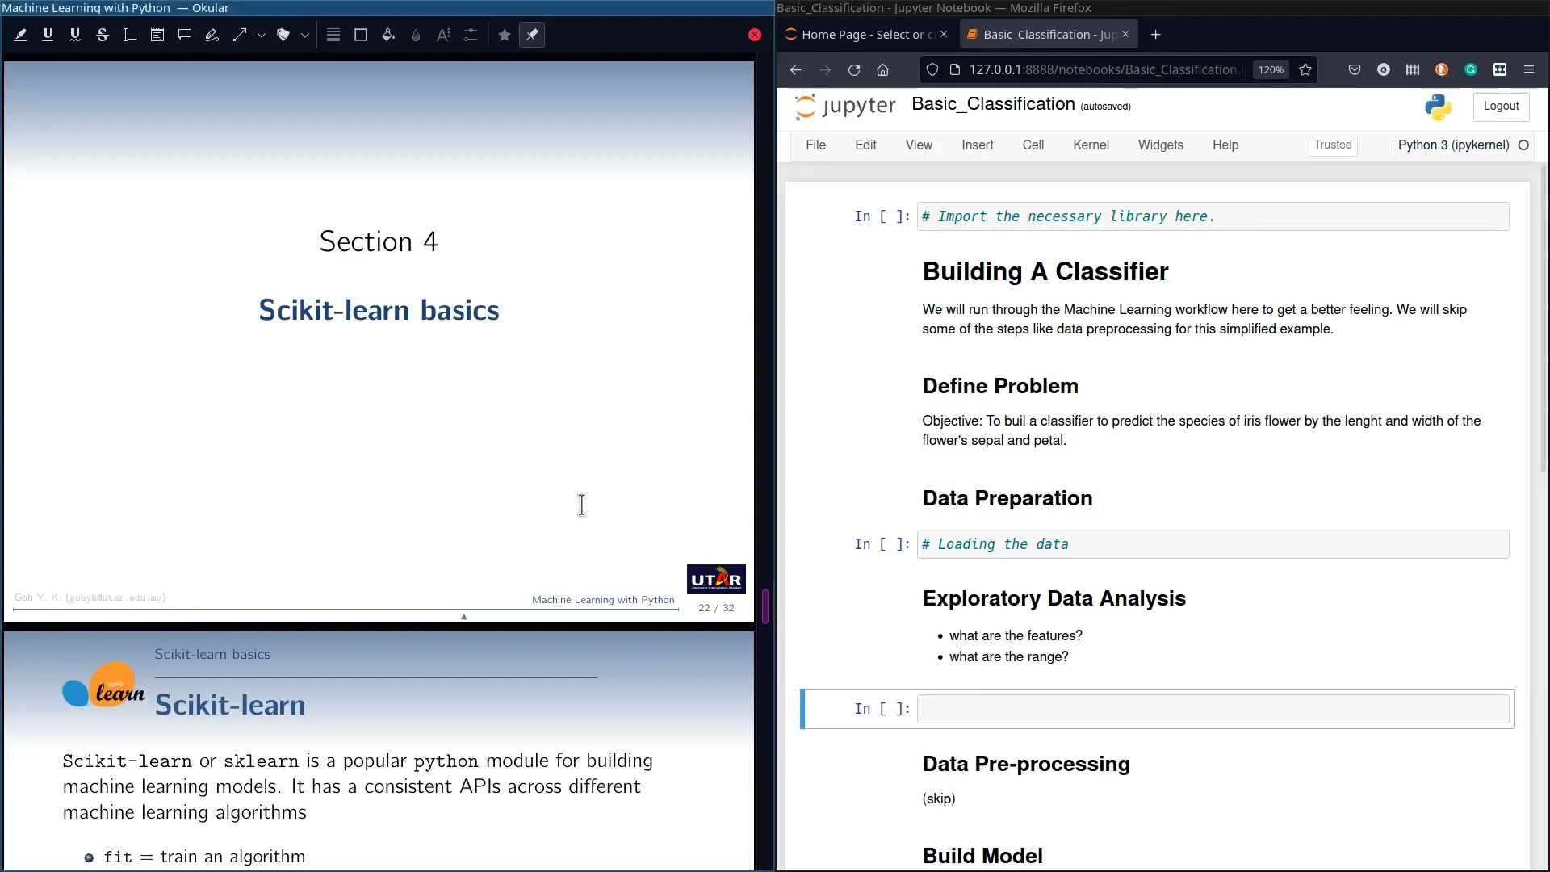Click the star quick annotations icon
This screenshot has height=872, width=1550.
505,35
